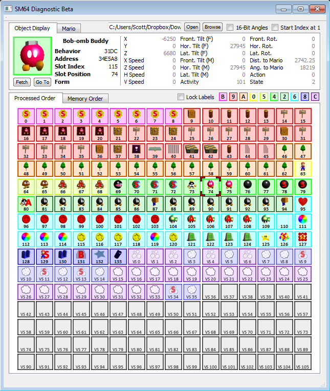
Task: Click the file path input field
Action: pos(145,27)
